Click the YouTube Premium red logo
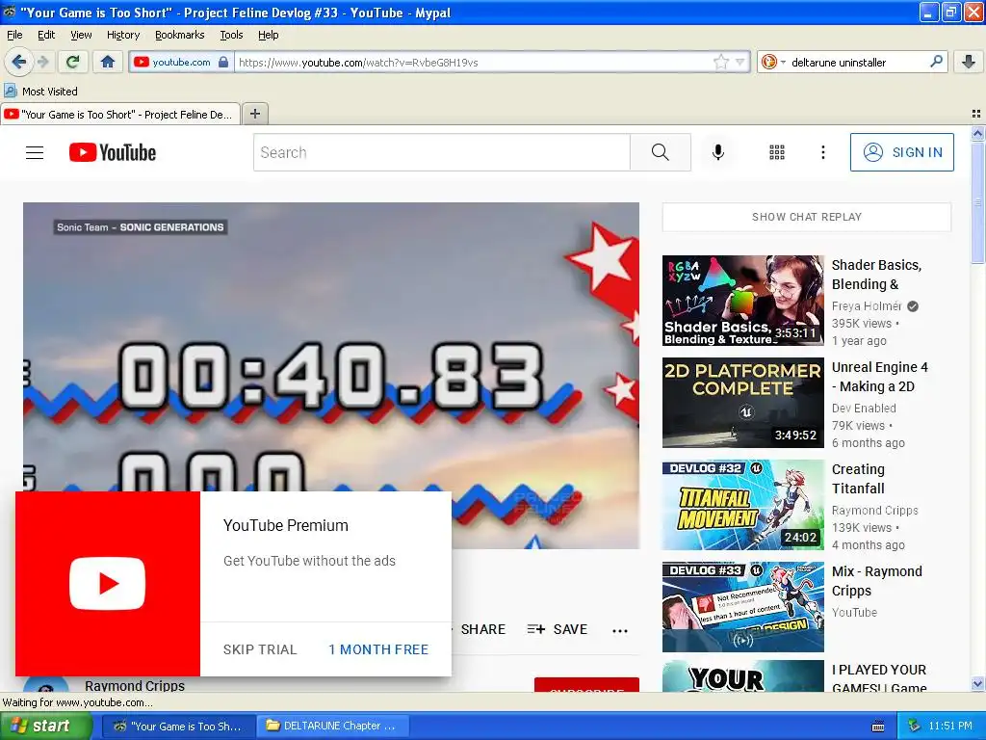 tap(108, 583)
